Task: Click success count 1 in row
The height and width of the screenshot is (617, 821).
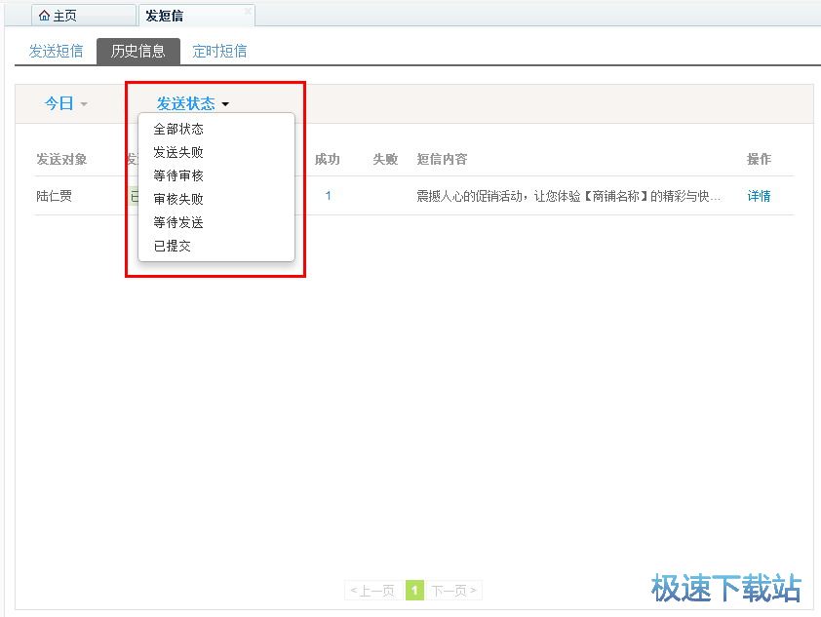Action: (x=328, y=196)
